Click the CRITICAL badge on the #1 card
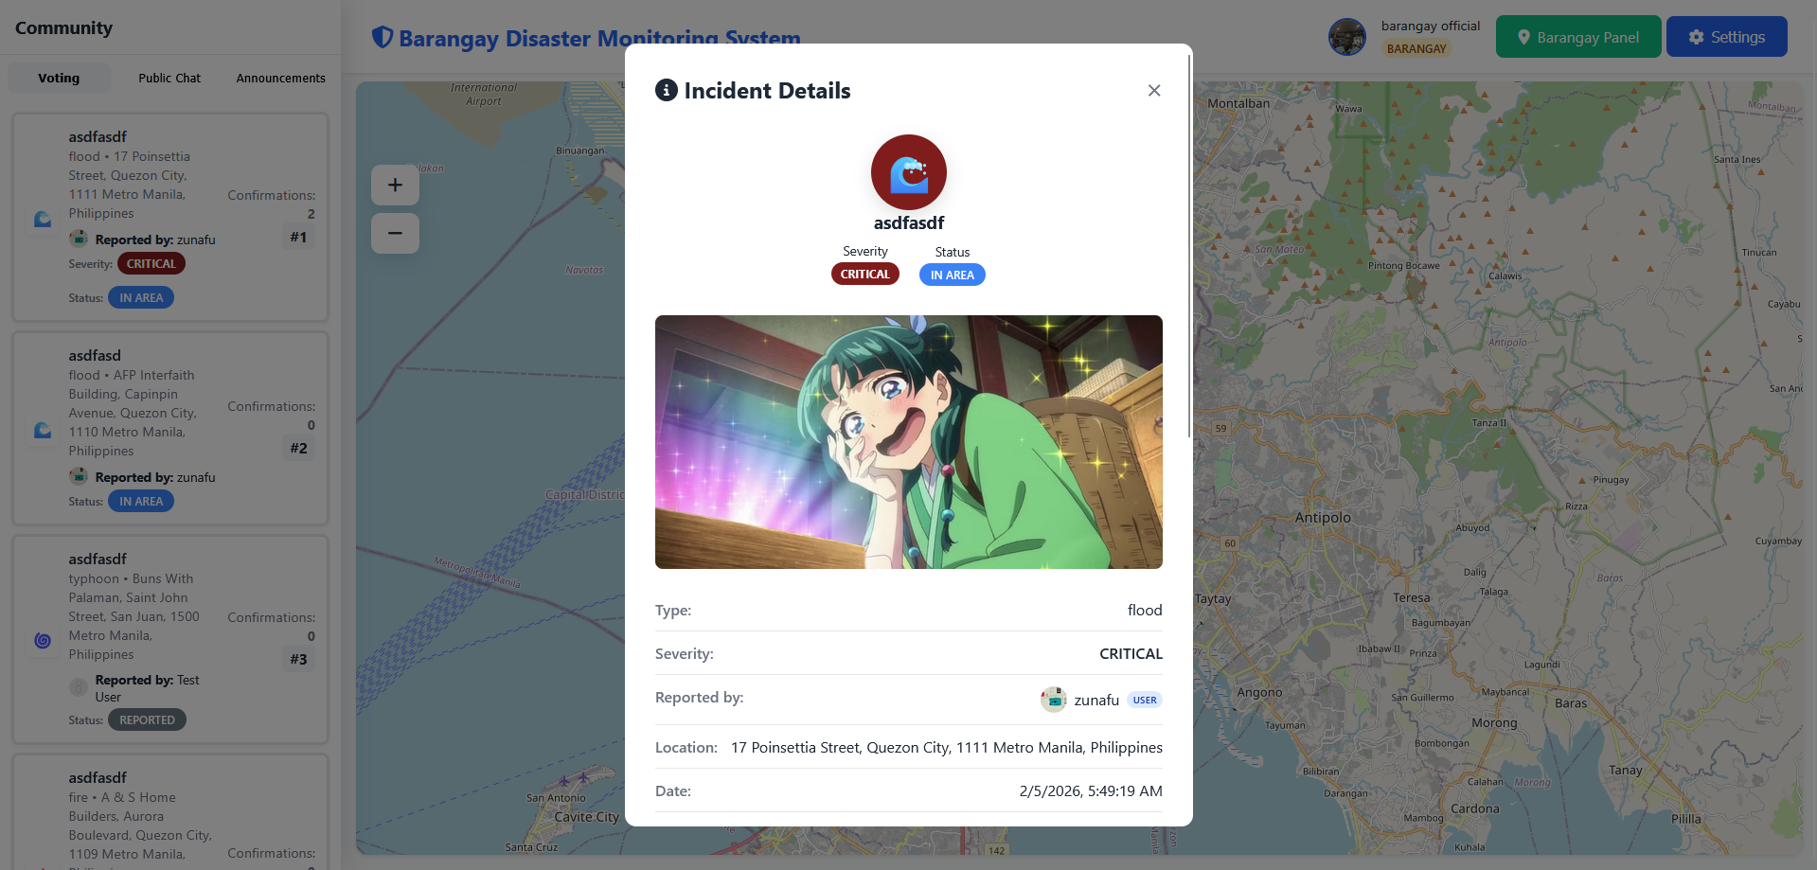The width and height of the screenshot is (1817, 870). click(151, 264)
